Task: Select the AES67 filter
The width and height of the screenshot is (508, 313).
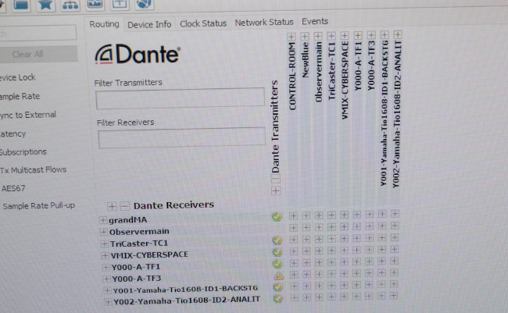Action: (x=13, y=188)
